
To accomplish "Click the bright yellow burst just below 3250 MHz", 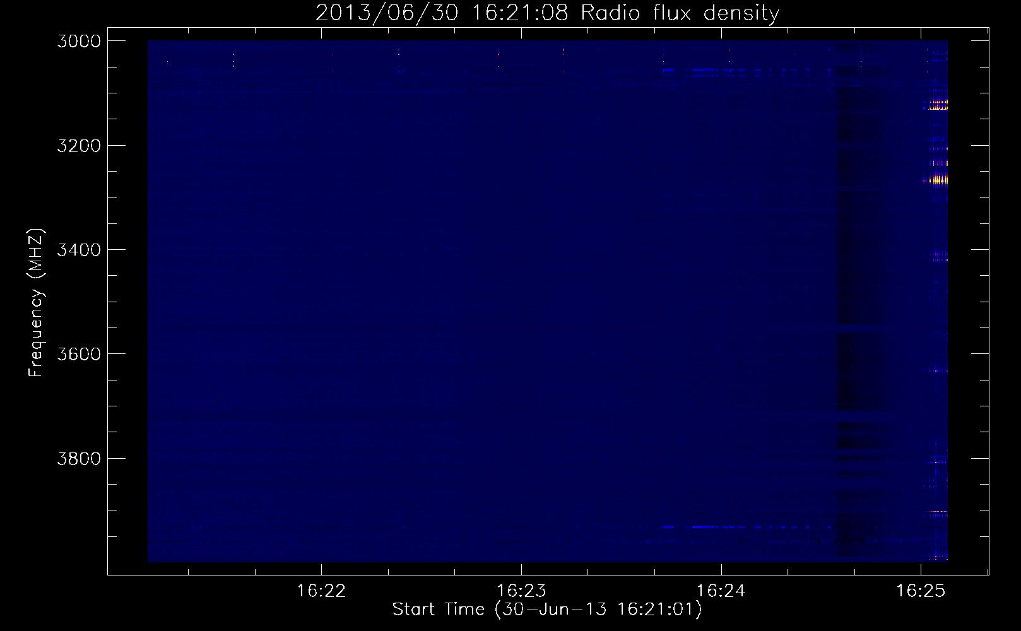I will 936,180.
